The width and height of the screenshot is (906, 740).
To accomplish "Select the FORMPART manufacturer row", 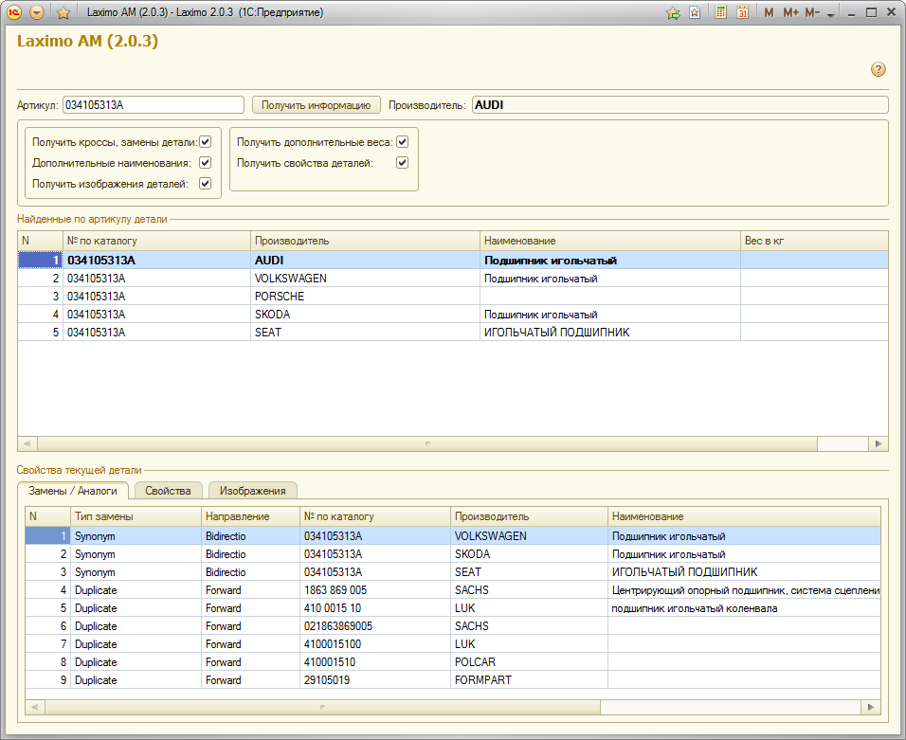I will (x=453, y=679).
